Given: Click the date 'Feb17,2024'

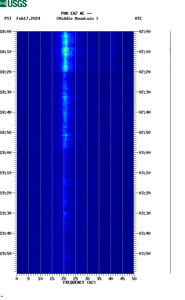Looking at the screenshot, I should pyautogui.click(x=28, y=18).
